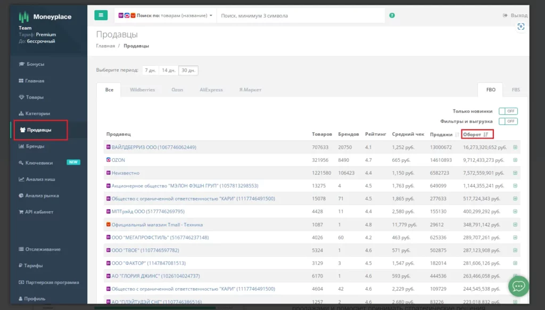The width and height of the screenshot is (545, 310).
Task: Click the search input field
Action: pos(301,16)
